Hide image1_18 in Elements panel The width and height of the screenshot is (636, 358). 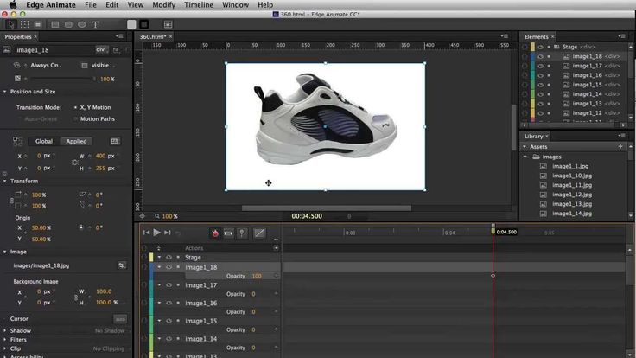pos(540,56)
